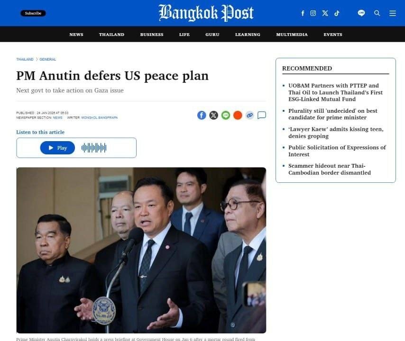Open writer Mongkol Bangprapa link
The image size is (405, 341).
point(100,117)
